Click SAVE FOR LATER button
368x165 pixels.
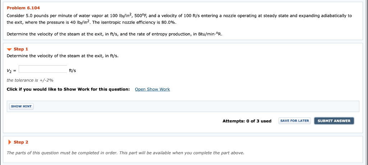click(x=295, y=121)
